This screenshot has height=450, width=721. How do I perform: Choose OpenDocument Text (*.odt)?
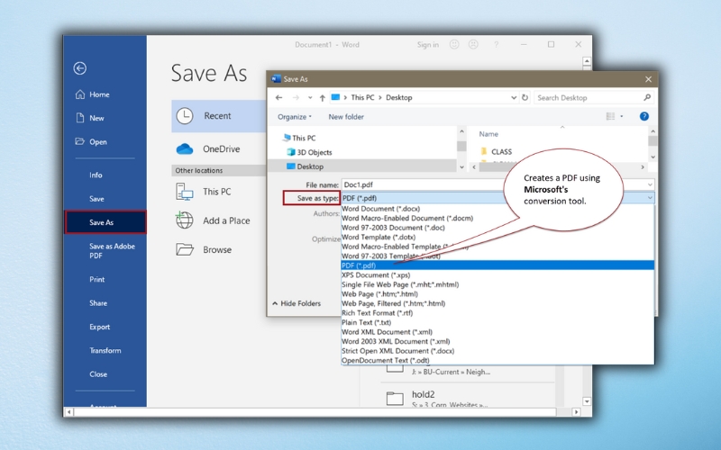coord(386,361)
